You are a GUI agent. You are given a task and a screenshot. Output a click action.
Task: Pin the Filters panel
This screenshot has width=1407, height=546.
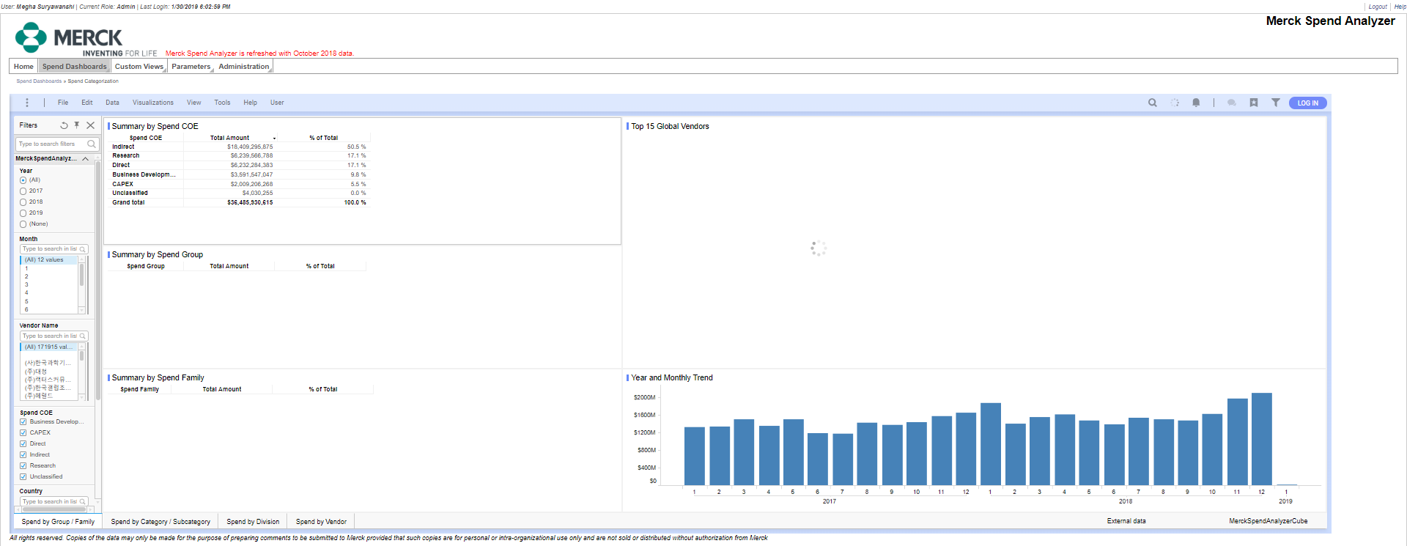coord(77,125)
